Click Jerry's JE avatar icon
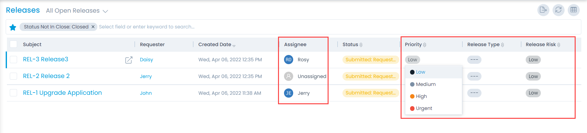 click(x=288, y=93)
